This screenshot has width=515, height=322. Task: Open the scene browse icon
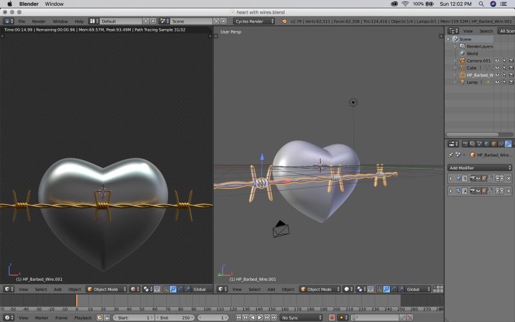tap(164, 21)
